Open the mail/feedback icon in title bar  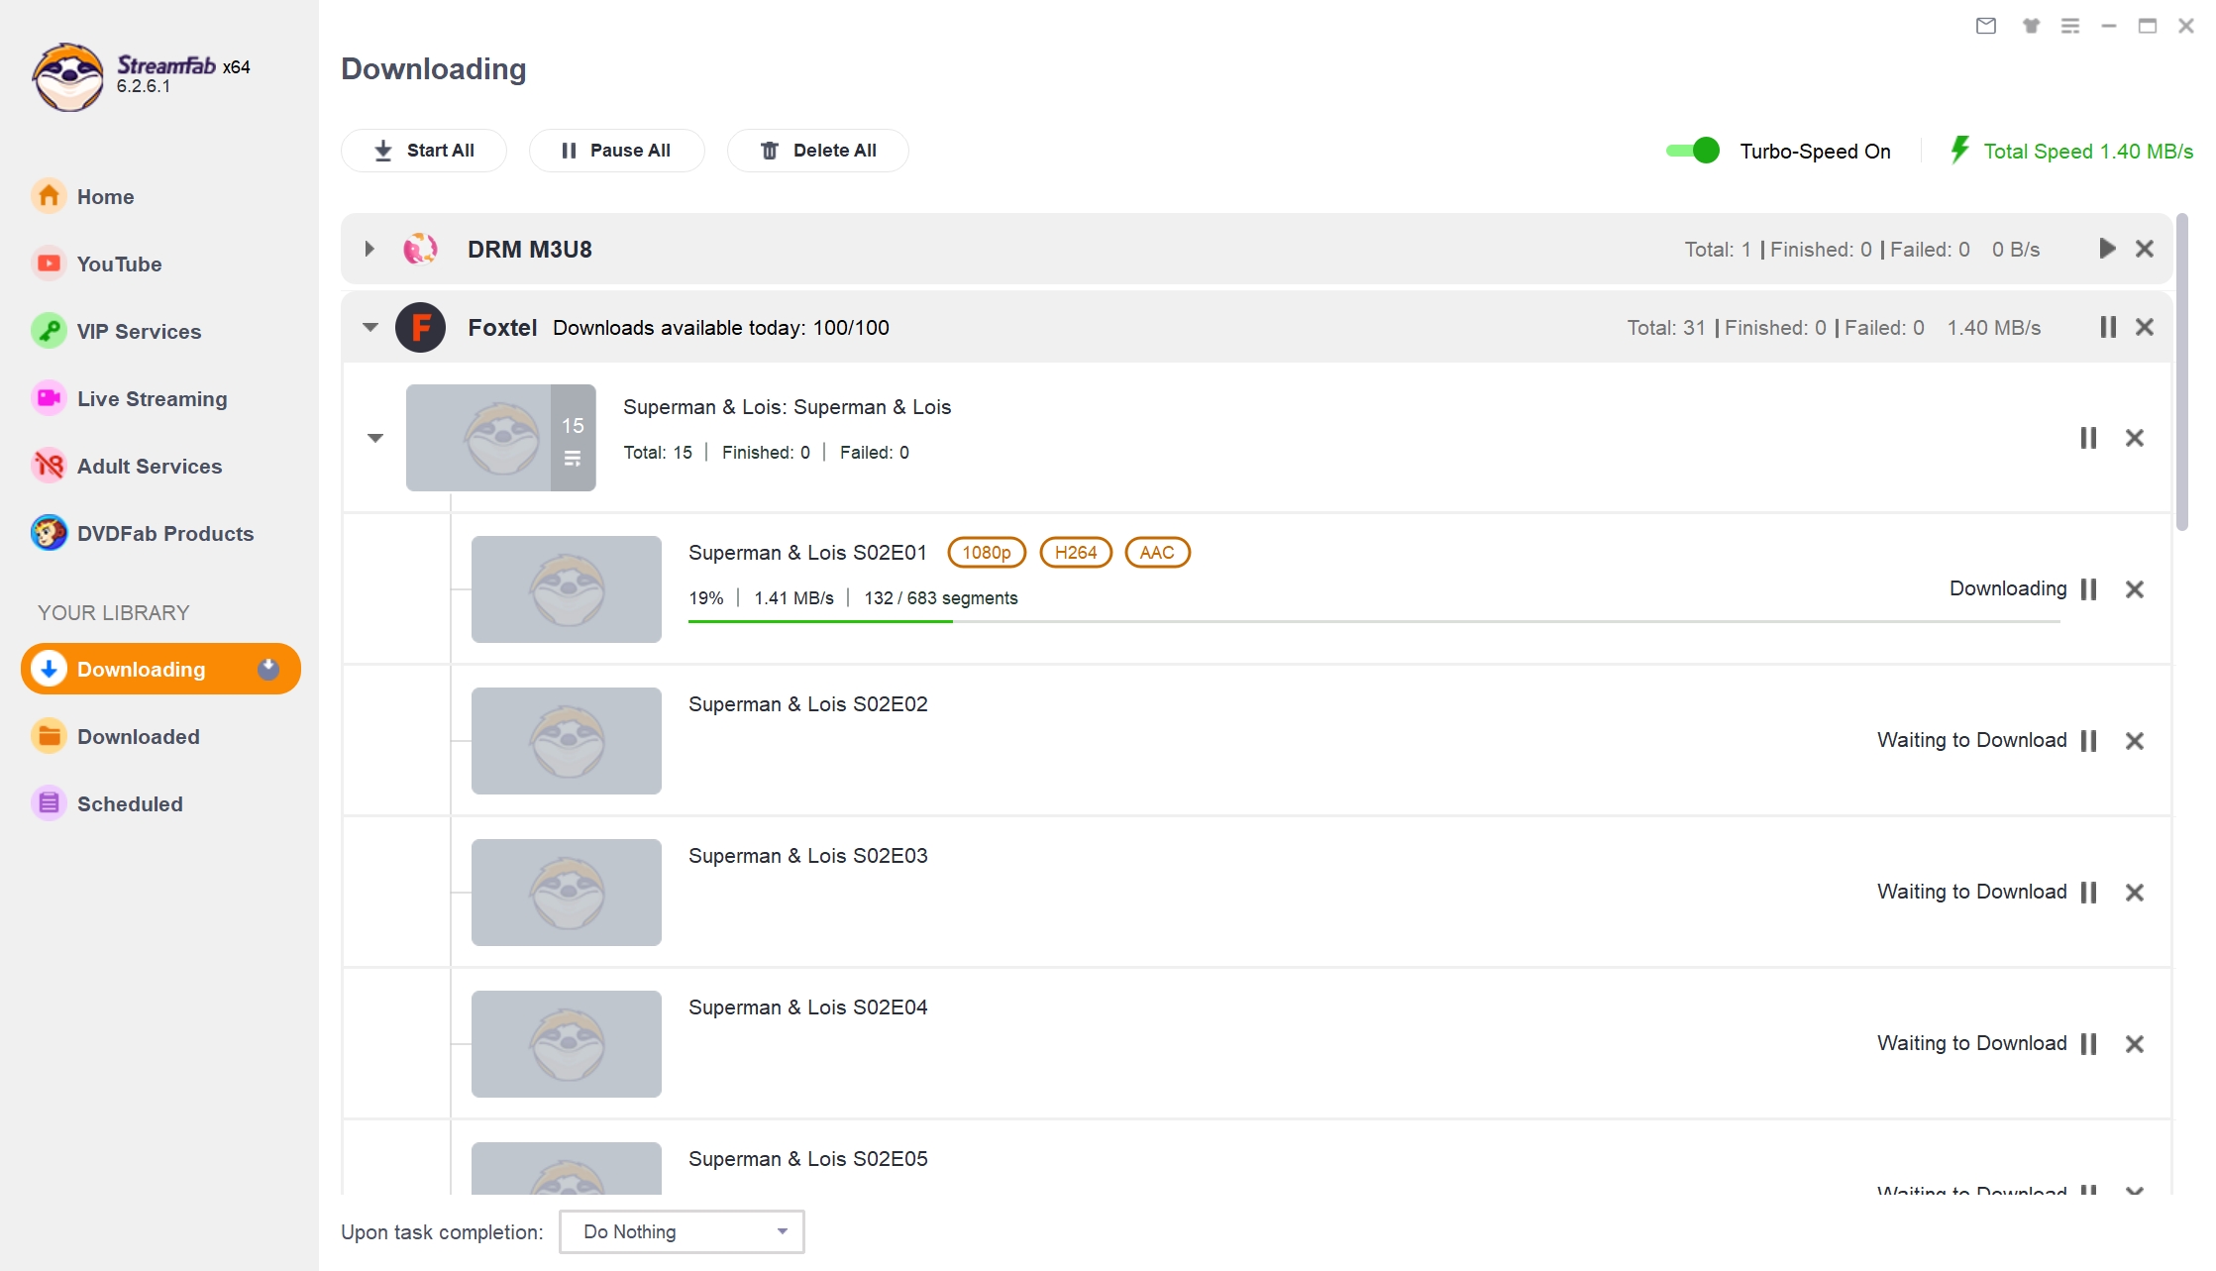pos(1986,26)
